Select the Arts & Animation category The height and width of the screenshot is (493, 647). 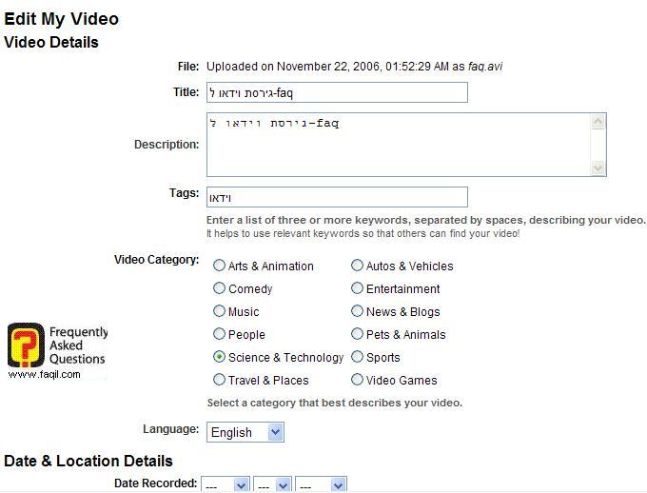[x=220, y=266]
